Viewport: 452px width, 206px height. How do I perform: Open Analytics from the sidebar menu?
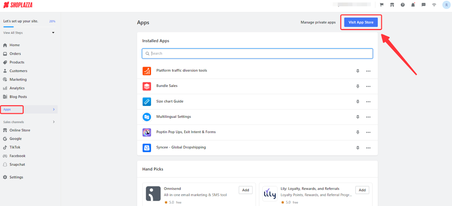[x=17, y=88]
